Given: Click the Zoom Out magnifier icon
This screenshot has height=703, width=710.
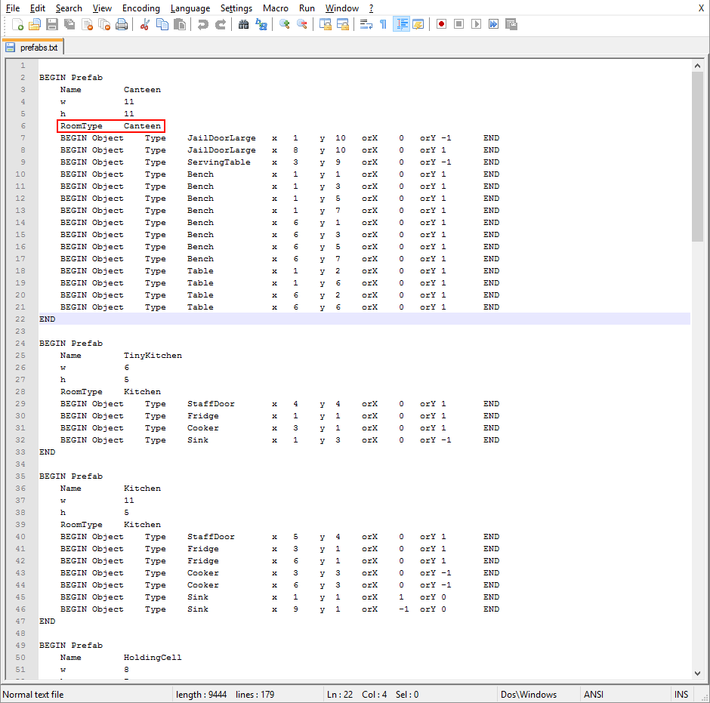Looking at the screenshot, I should pos(302,24).
